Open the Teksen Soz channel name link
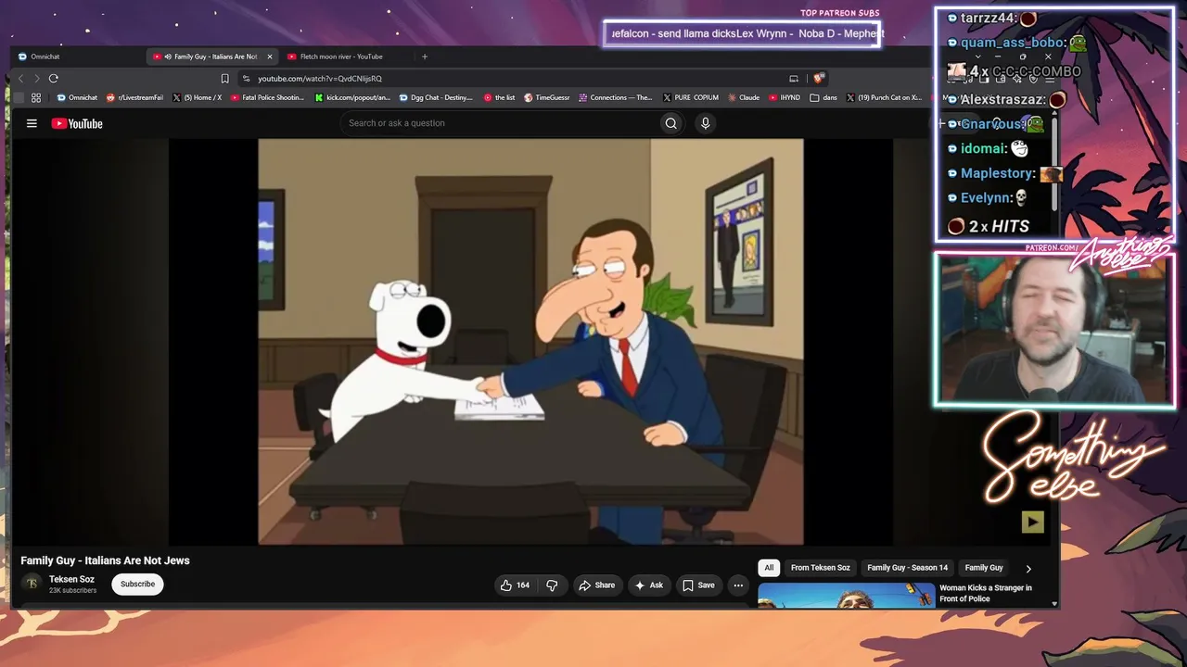 click(71, 580)
